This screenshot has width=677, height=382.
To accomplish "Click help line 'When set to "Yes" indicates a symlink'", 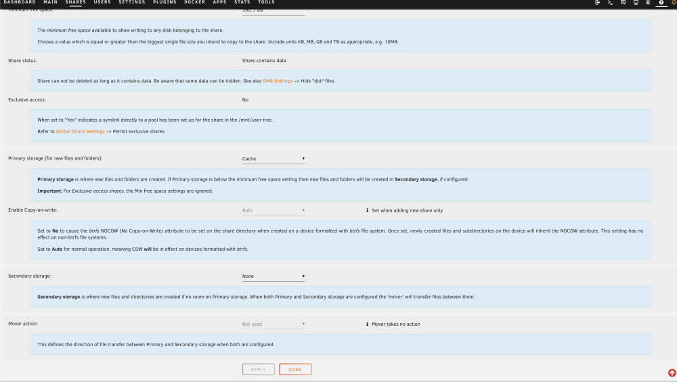I will 155,120.
